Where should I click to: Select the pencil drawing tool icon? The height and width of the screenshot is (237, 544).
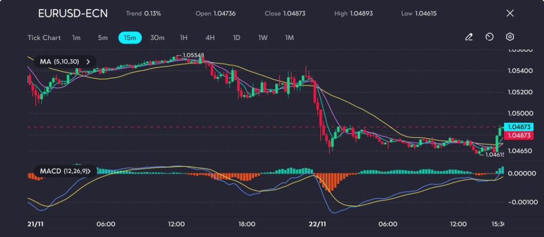point(469,37)
